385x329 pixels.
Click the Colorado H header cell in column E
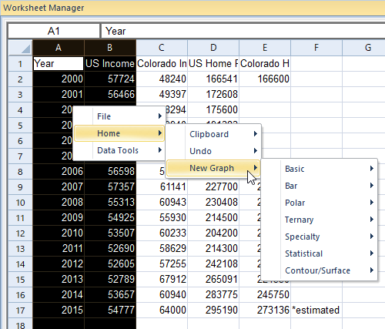pyautogui.click(x=265, y=63)
